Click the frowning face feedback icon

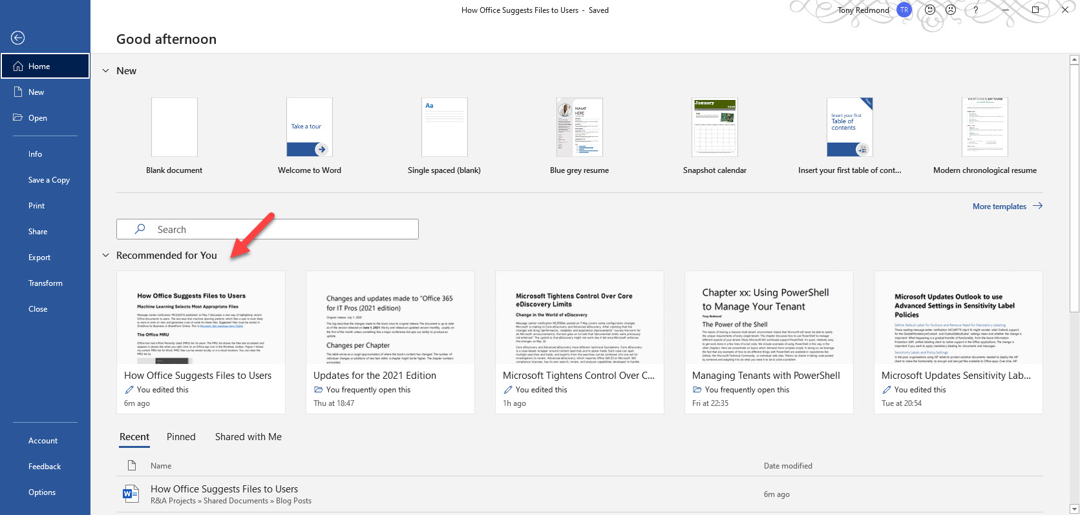click(x=951, y=10)
